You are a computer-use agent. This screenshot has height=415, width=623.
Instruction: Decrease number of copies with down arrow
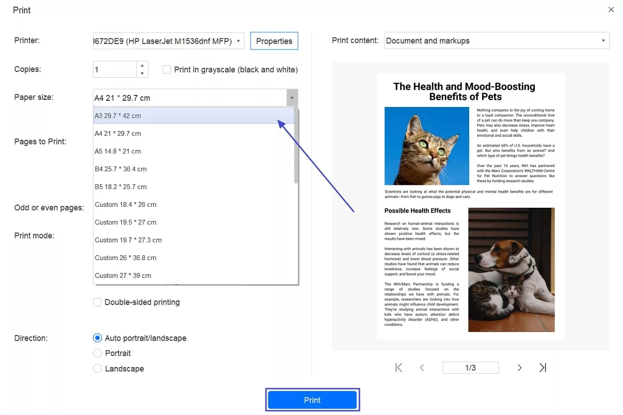[x=142, y=73]
